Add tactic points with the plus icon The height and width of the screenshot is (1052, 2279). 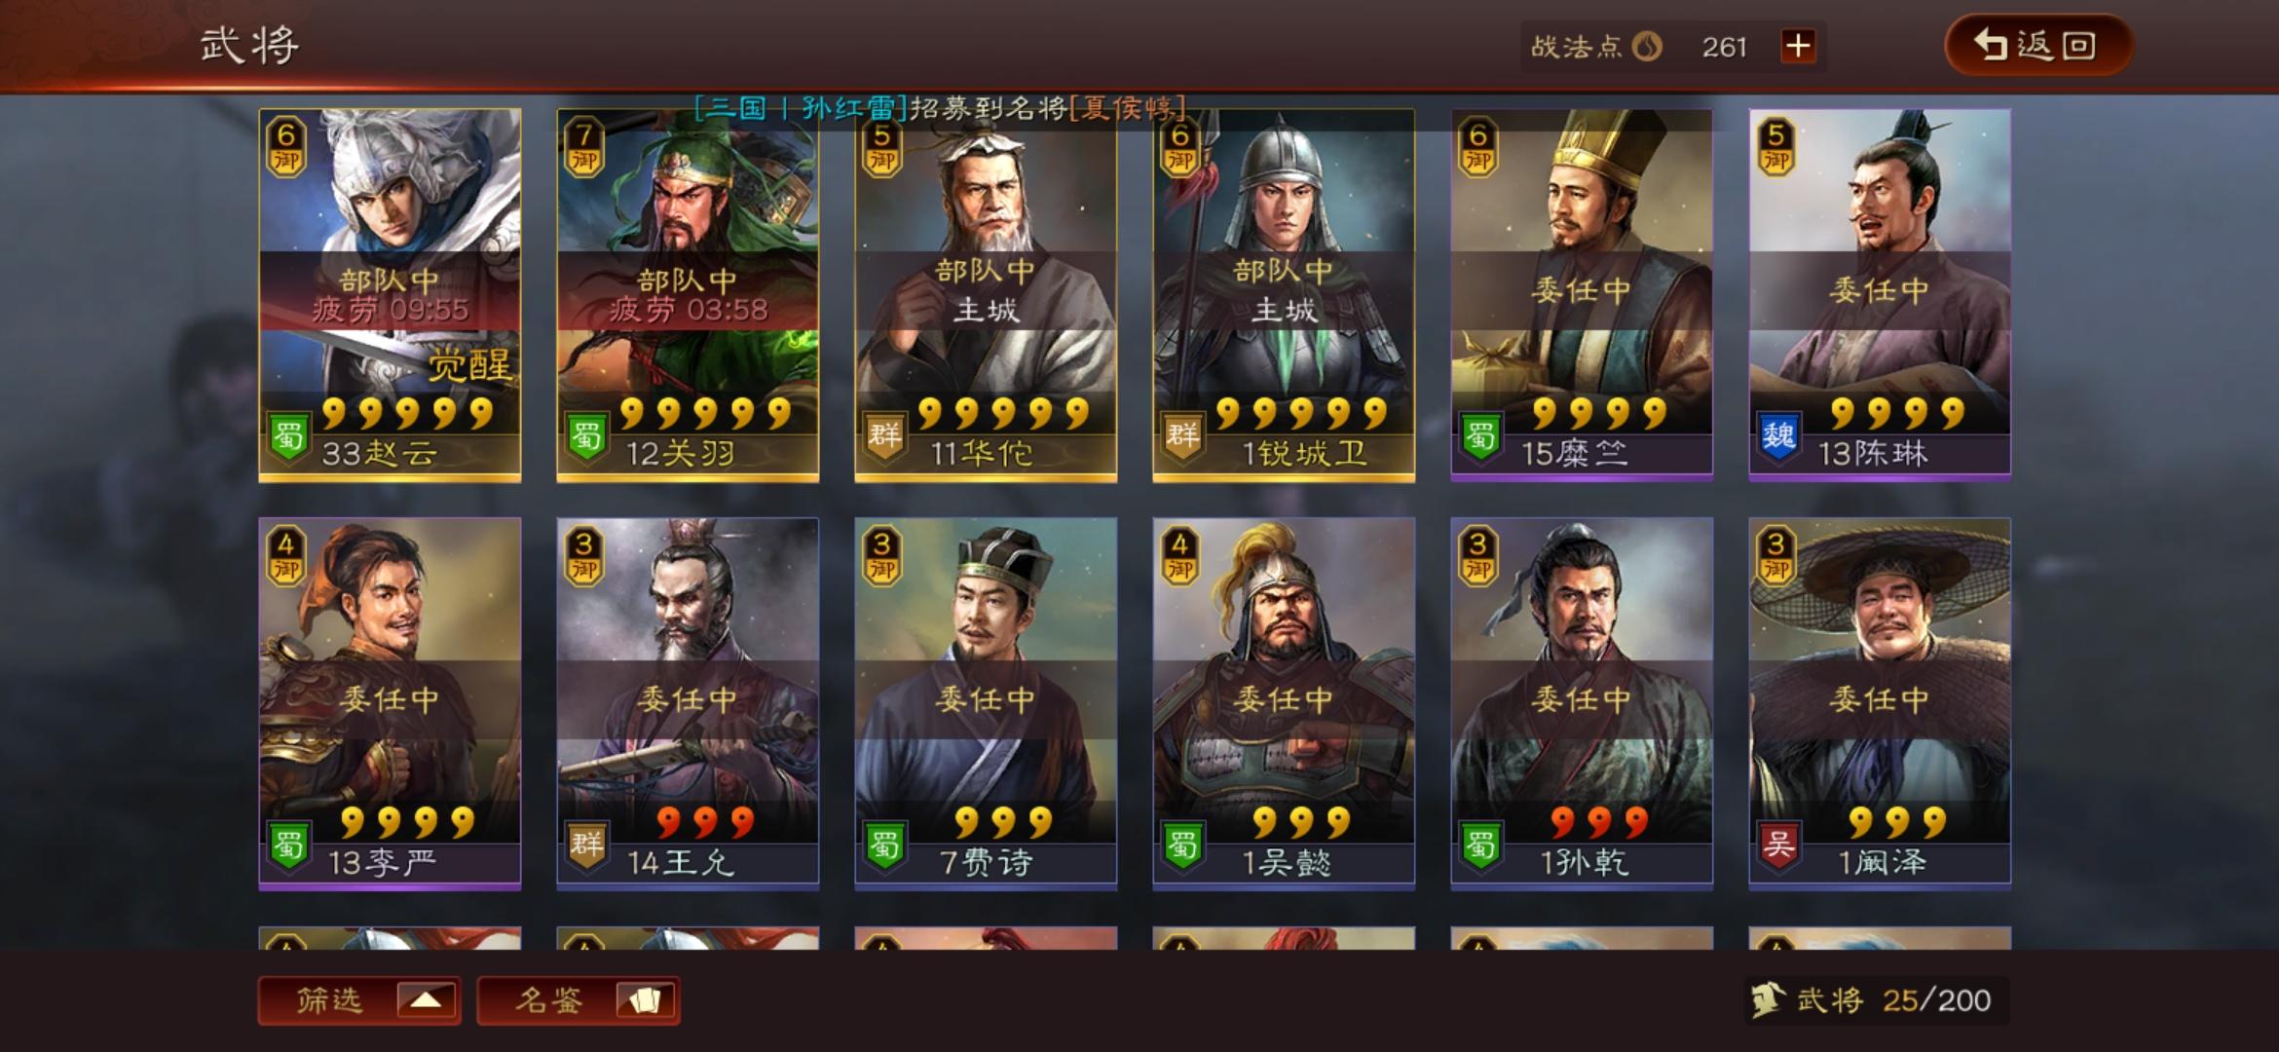1798,46
